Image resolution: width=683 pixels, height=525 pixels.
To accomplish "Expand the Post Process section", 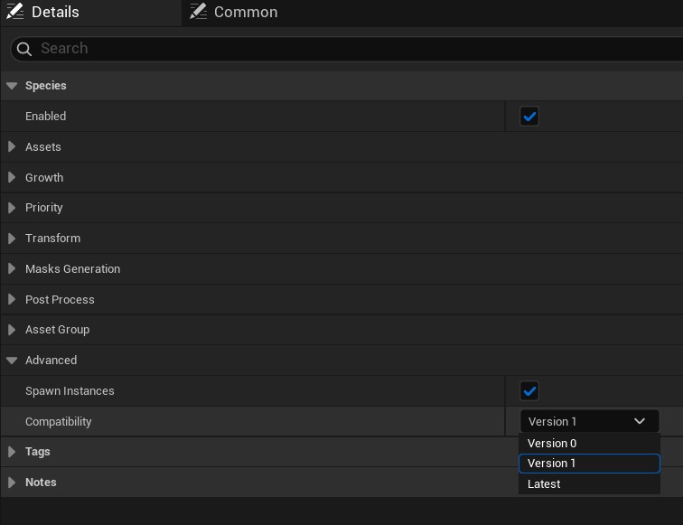I will click(x=12, y=299).
